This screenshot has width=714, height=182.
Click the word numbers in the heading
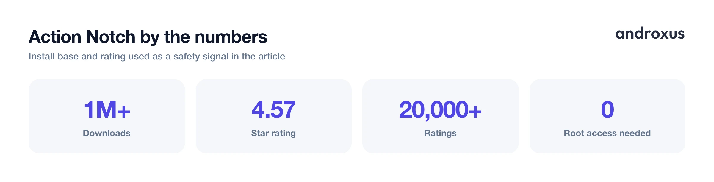[x=231, y=37]
